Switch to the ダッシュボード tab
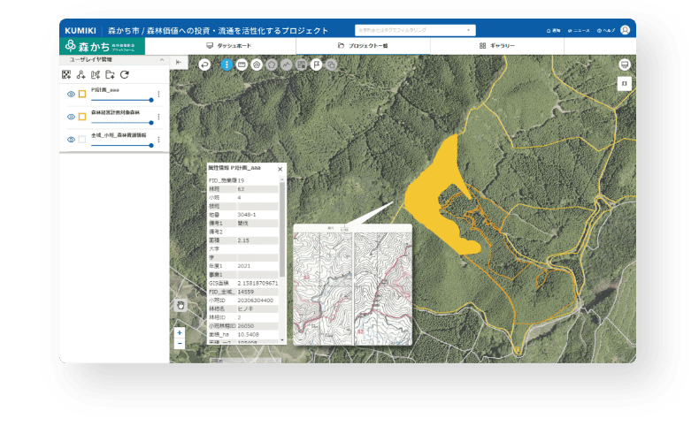 228,46
